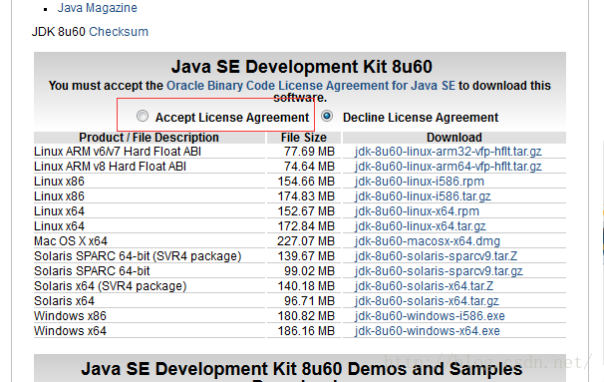Image resolution: width=604 pixels, height=382 pixels.
Task: Click the 227.07 MB file size
Action: pos(306,241)
